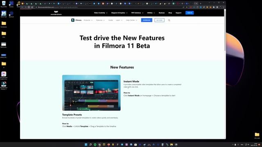Image resolution: width=262 pixels, height=147 pixels.
Task: Open browser menu three dots icon
Action: point(224,7)
